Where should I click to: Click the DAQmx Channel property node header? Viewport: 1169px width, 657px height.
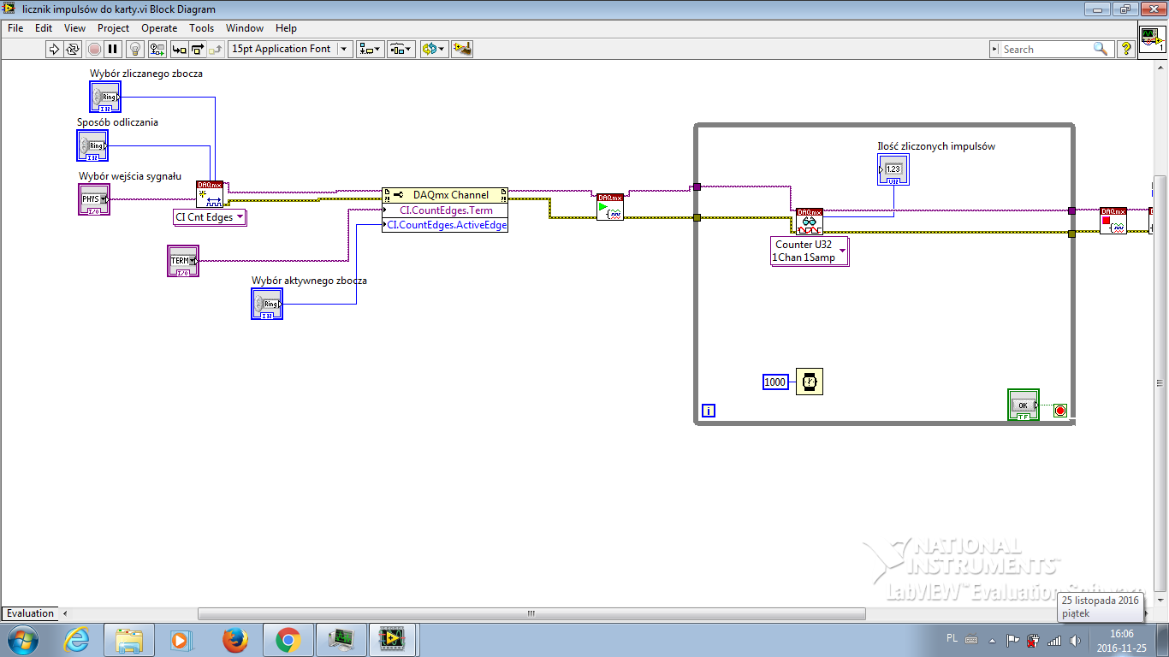(445, 195)
